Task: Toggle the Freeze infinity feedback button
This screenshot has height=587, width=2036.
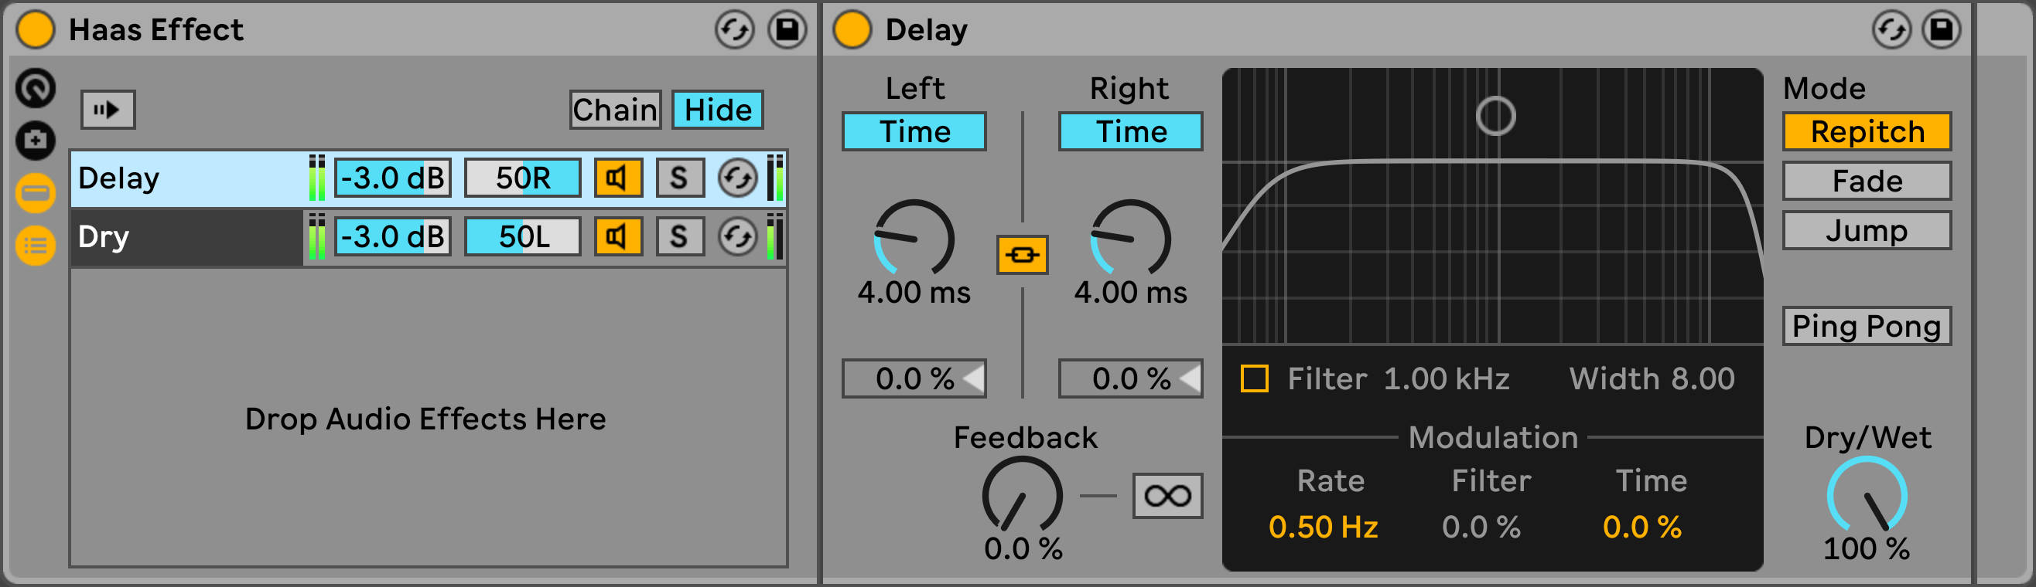Action: tap(1167, 496)
